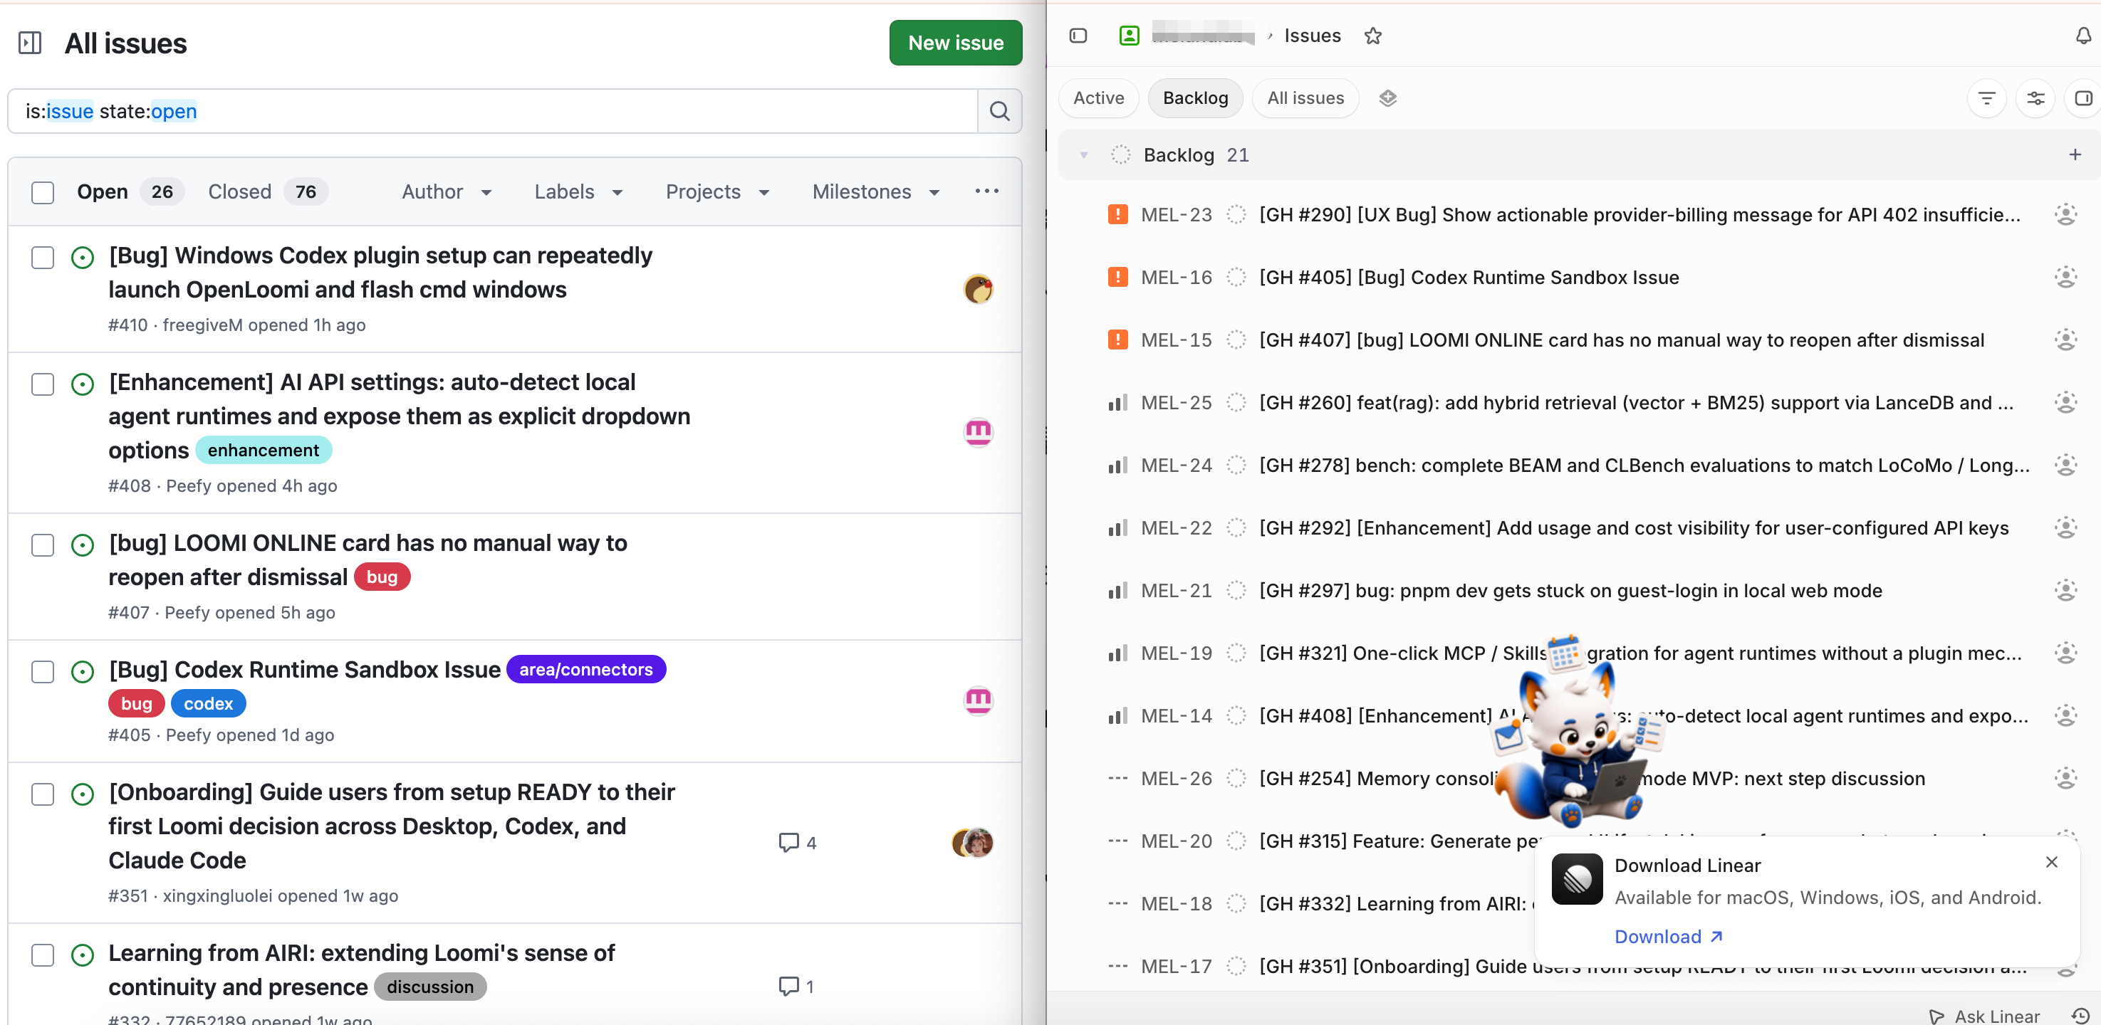Select the checkbox for issue #408

(43, 384)
